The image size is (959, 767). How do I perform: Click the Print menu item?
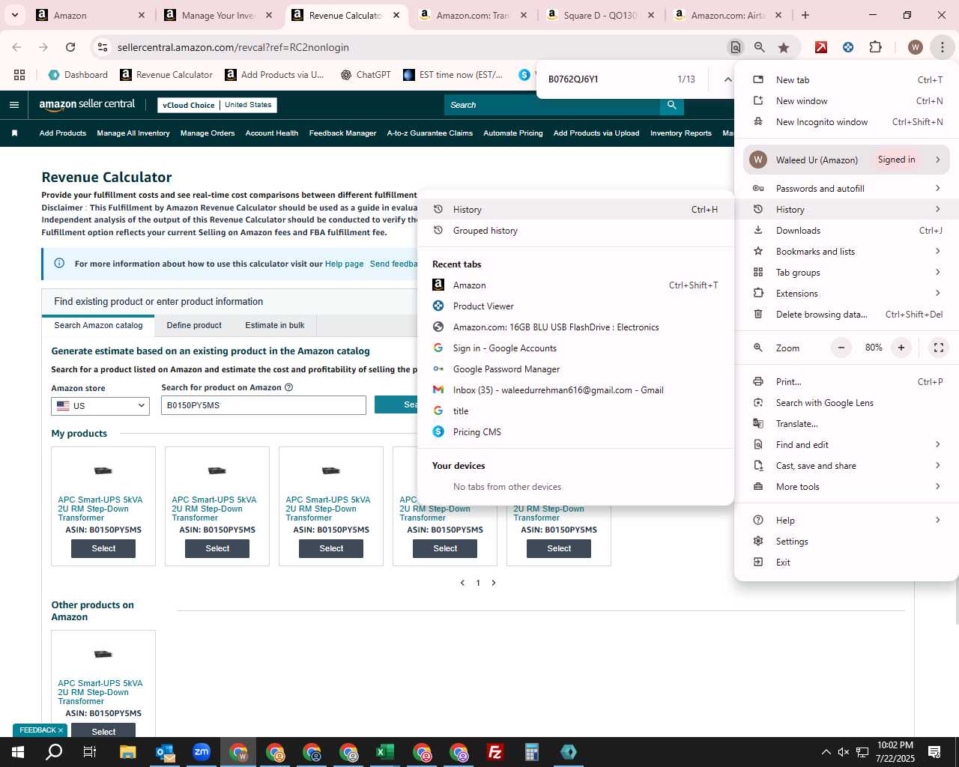[x=847, y=381]
